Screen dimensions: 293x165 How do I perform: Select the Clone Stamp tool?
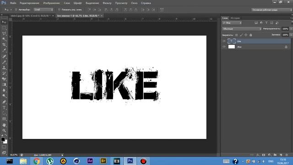tap(4, 68)
